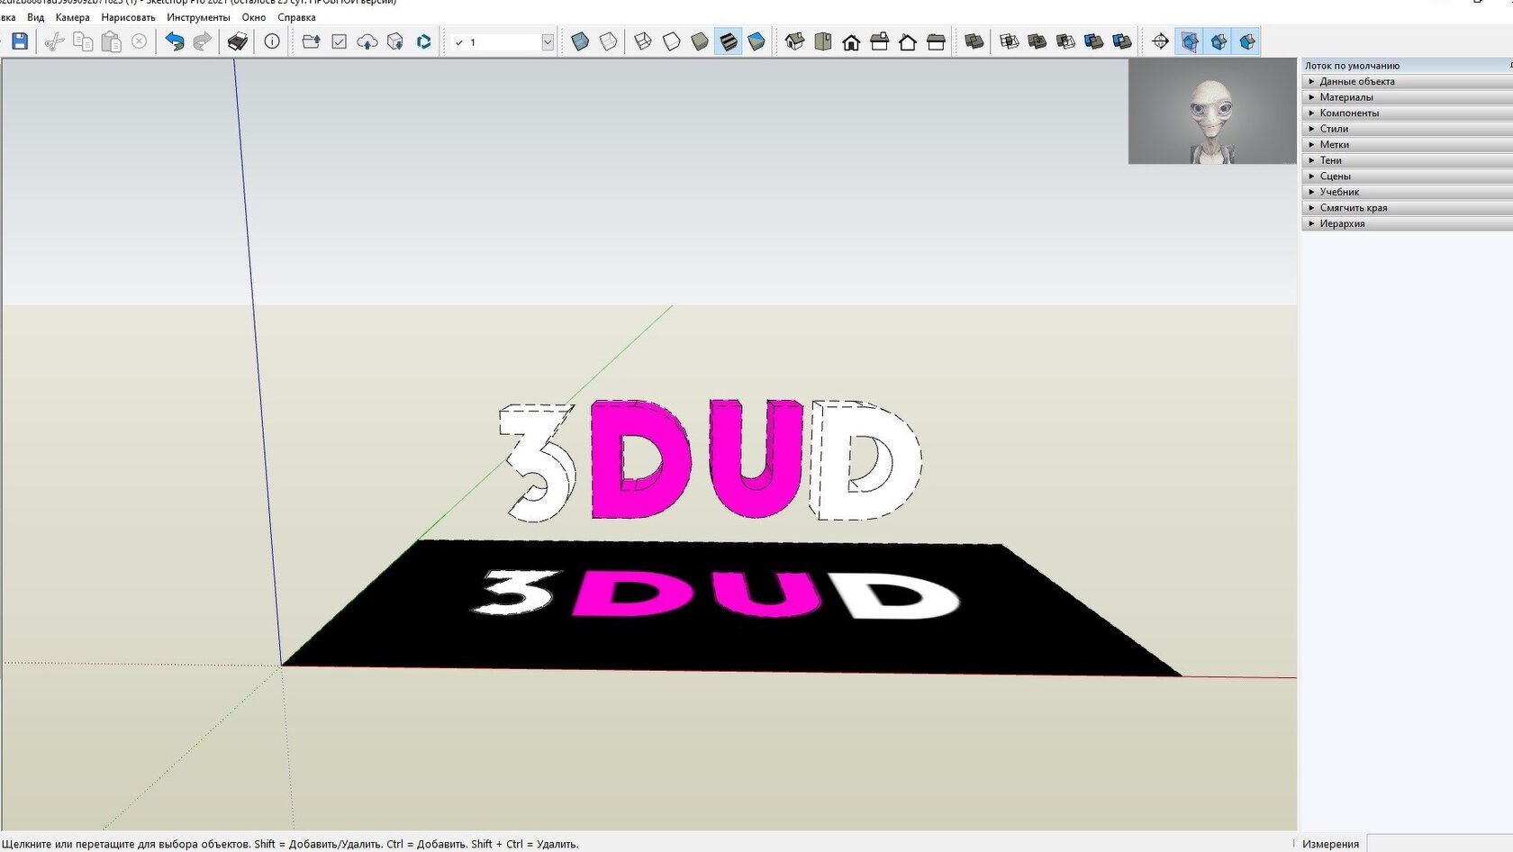This screenshot has width=1513, height=852.
Task: Click the Copy icon in toolbar
Action: pyautogui.click(x=83, y=41)
